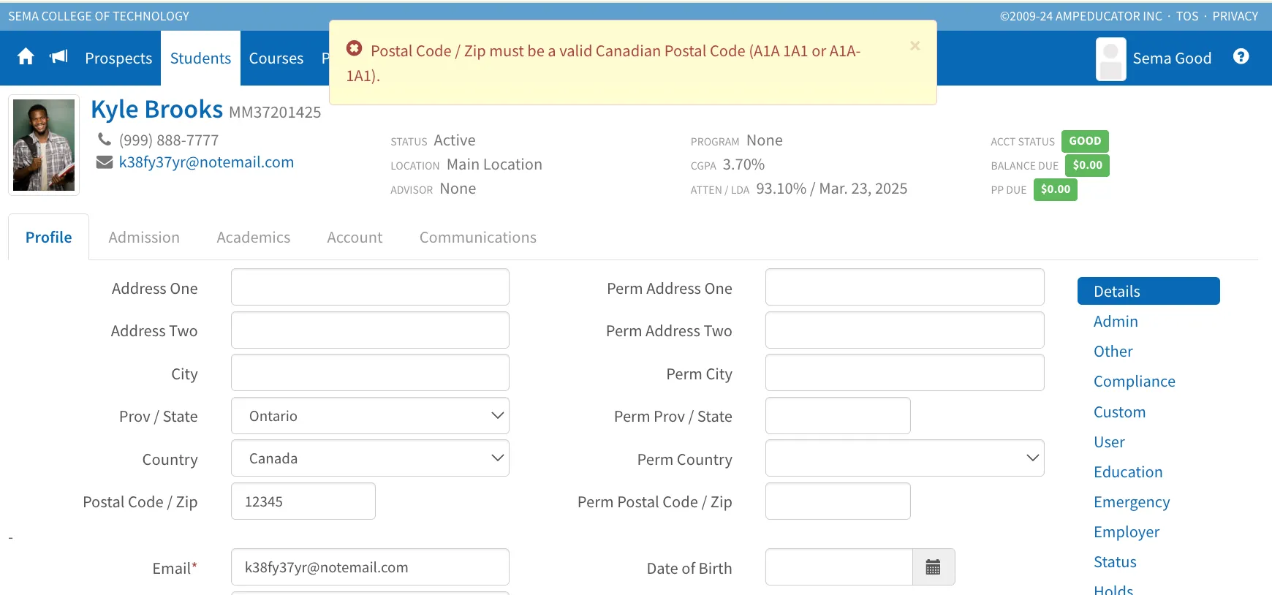Open the PRIVACY link

click(1235, 16)
